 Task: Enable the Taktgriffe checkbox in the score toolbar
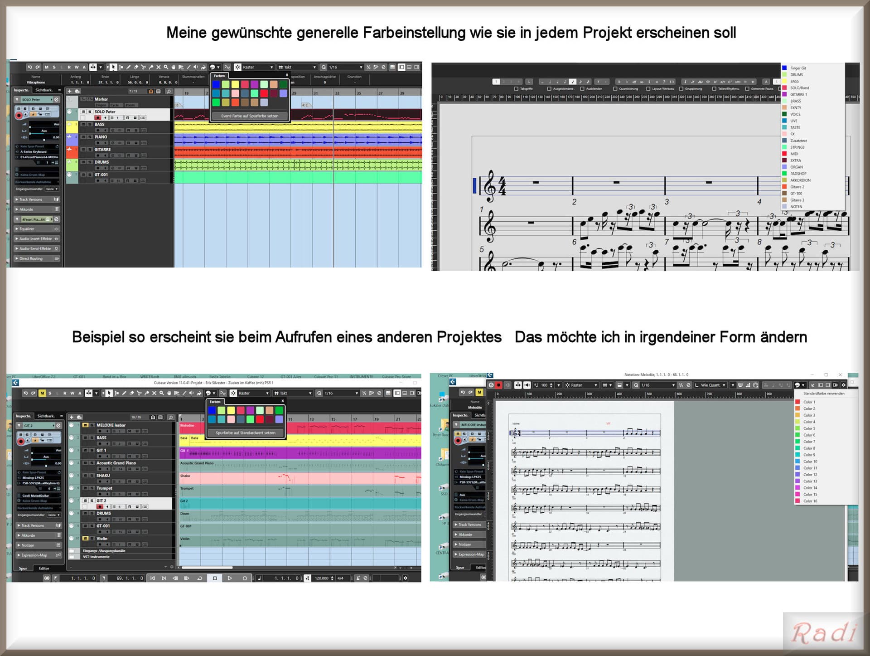(x=516, y=89)
